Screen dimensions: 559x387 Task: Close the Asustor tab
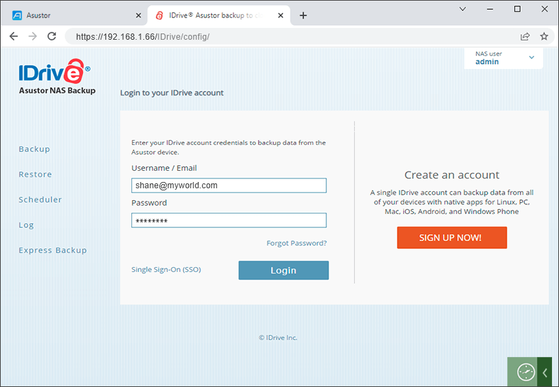coord(138,15)
